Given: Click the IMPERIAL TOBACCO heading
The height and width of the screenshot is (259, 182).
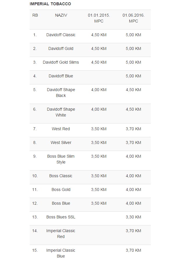Looking at the screenshot, I should (50, 4).
